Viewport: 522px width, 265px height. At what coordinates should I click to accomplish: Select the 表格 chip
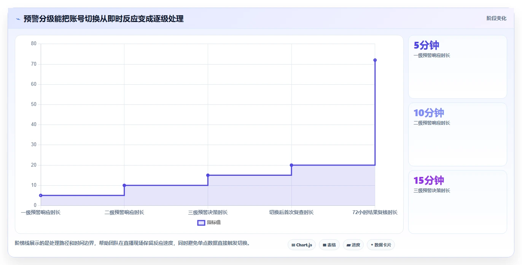tap(329, 245)
